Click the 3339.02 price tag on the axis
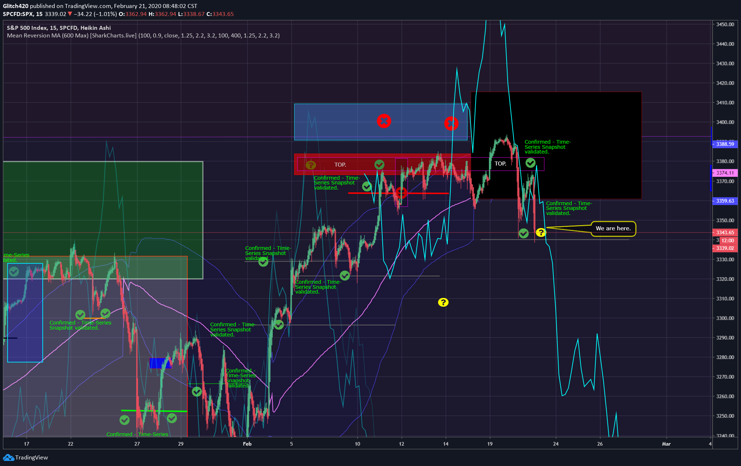This screenshot has height=466, width=741. [725, 248]
